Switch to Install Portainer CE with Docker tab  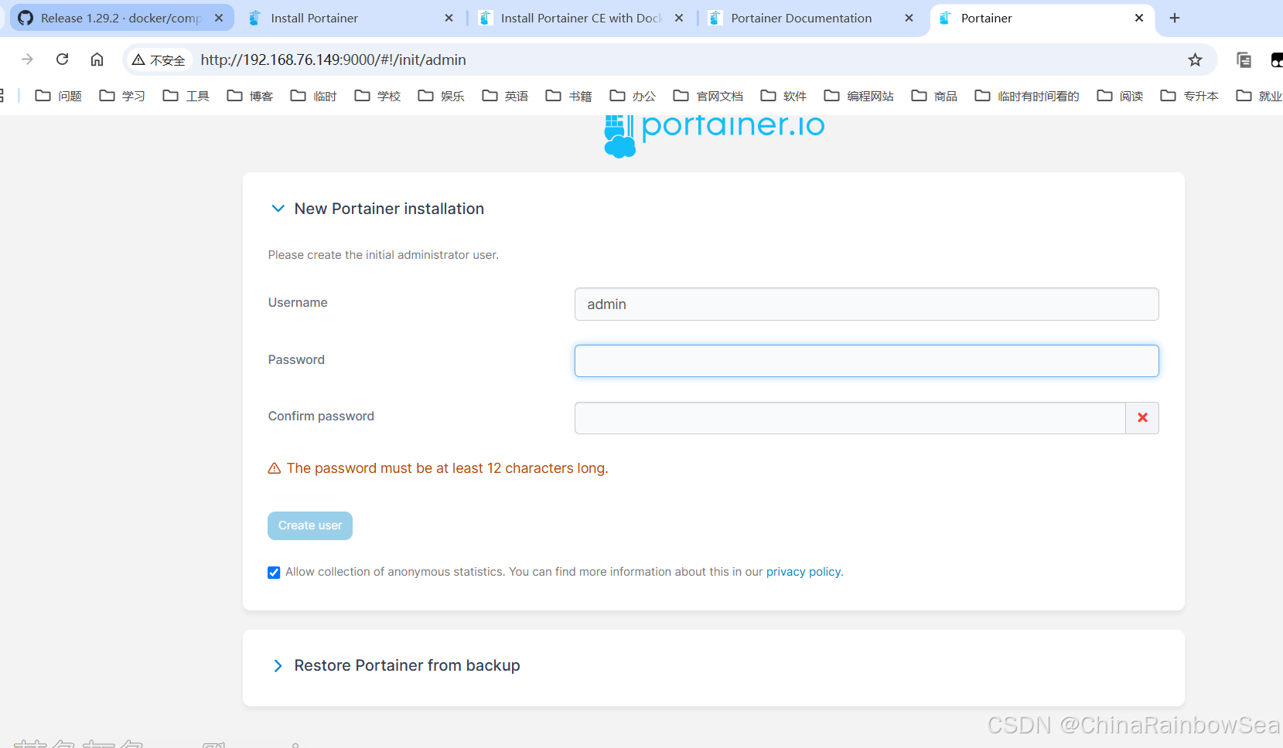coord(581,18)
